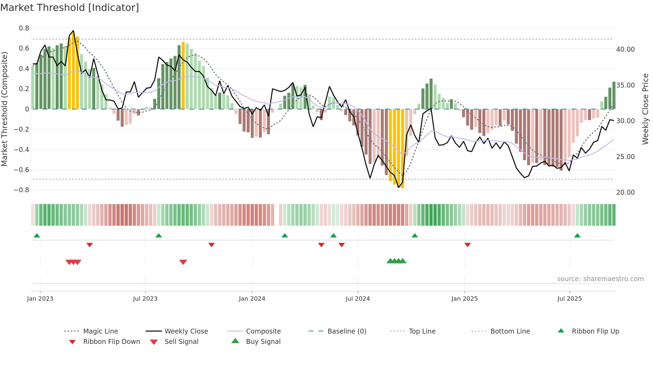Click the 20.00 price axis label
Image resolution: width=653 pixels, height=367 pixels.
(x=626, y=192)
